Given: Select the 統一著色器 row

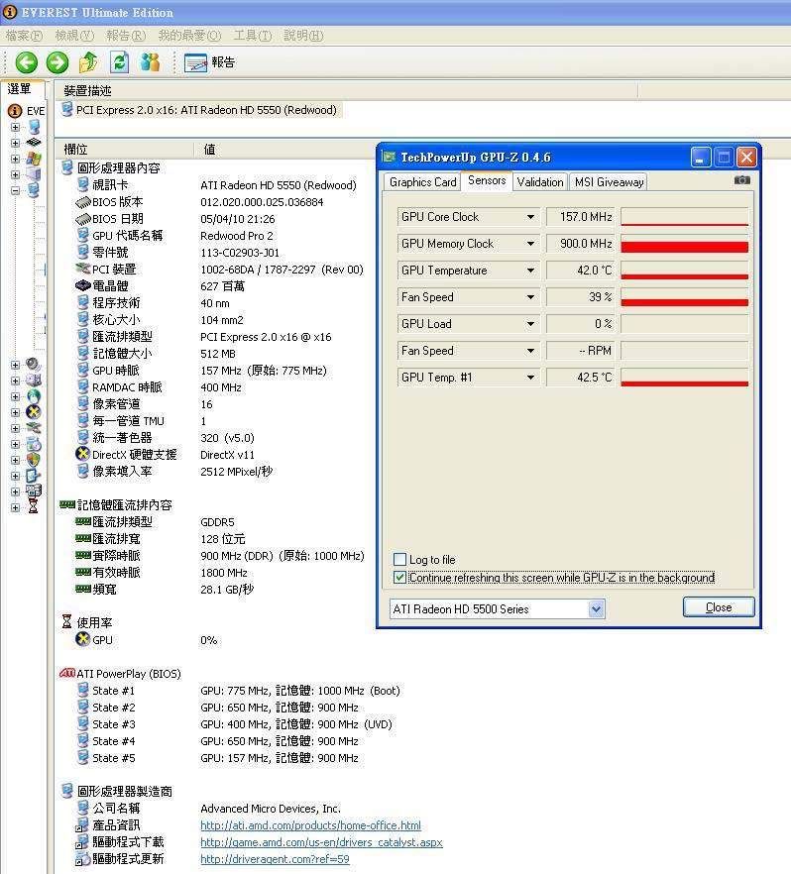Looking at the screenshot, I should pyautogui.click(x=166, y=438).
